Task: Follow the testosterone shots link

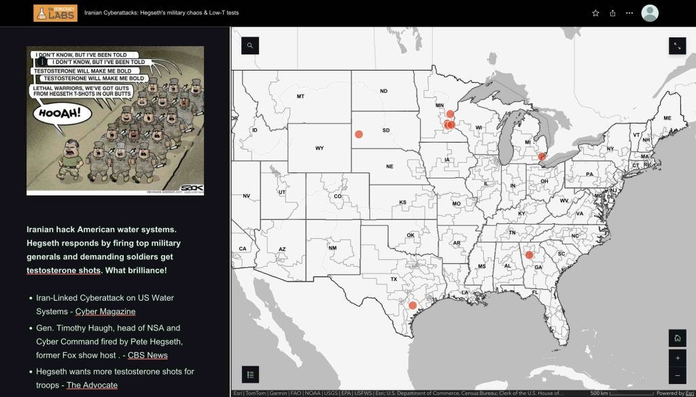Action: point(63,270)
